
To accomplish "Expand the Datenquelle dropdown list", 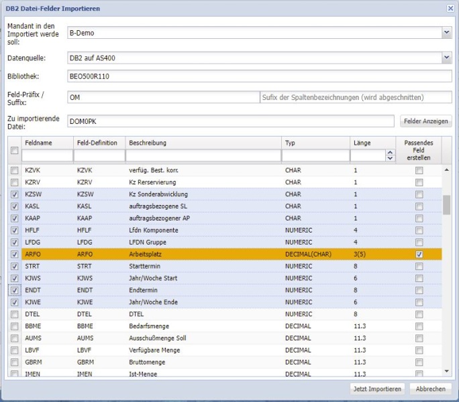I will [447, 58].
